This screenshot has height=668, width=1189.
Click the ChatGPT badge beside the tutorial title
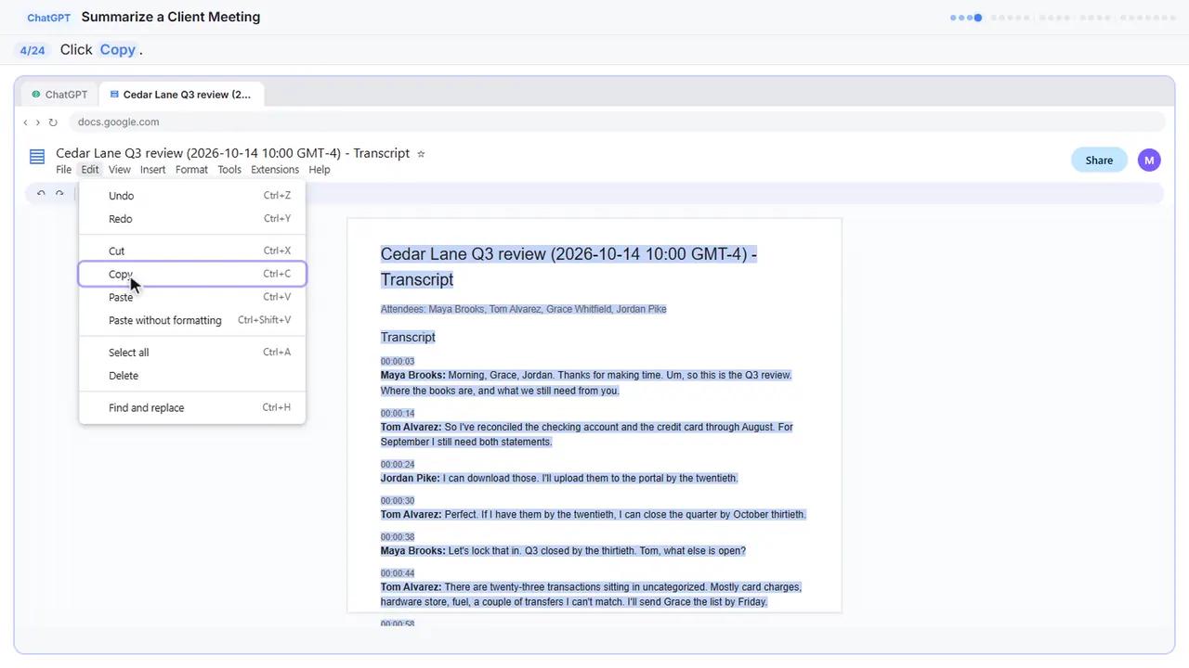point(49,18)
